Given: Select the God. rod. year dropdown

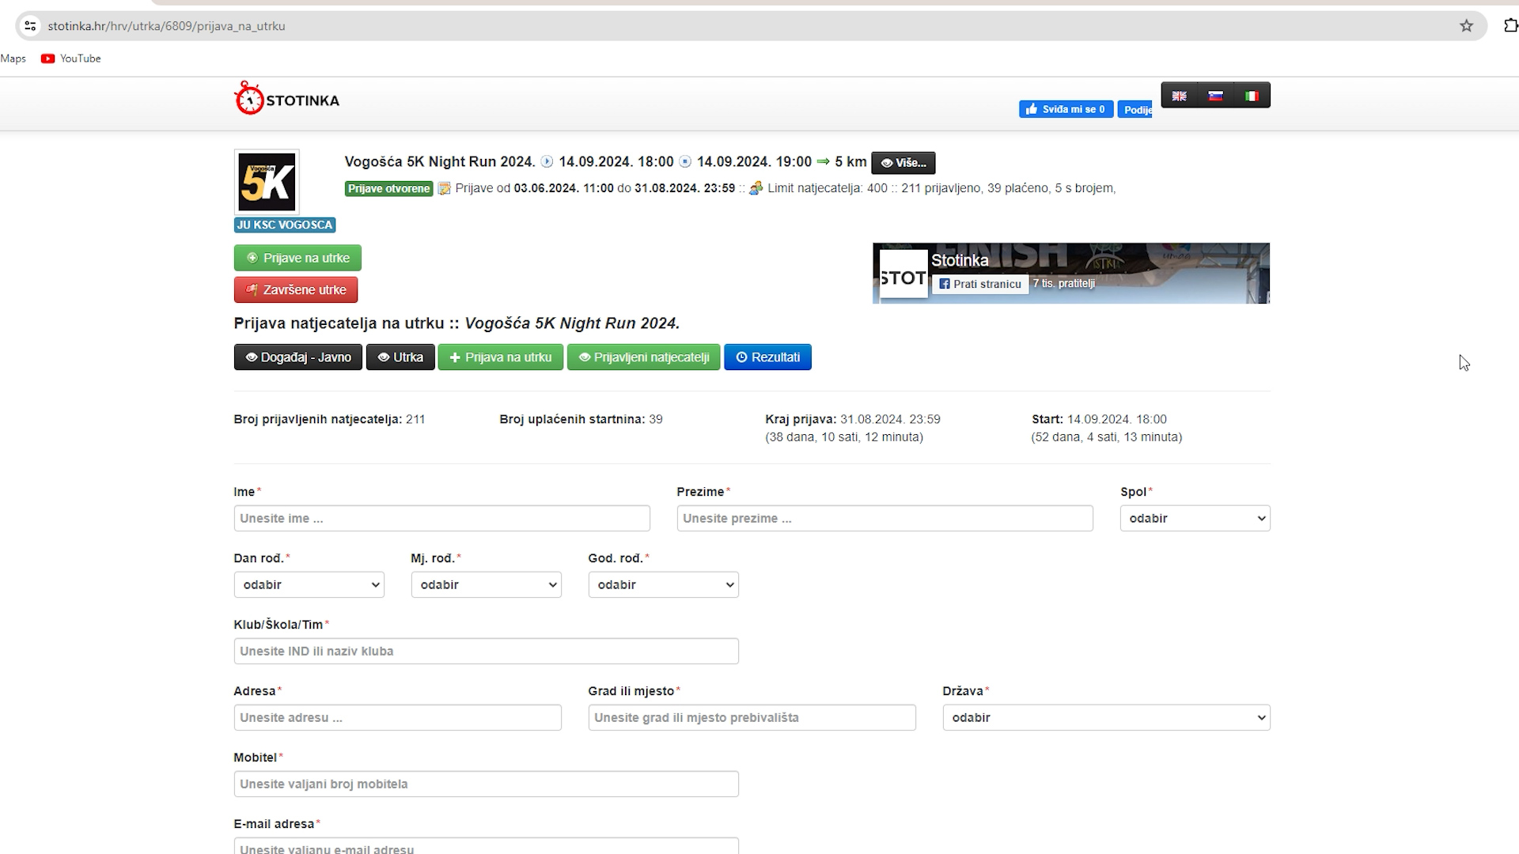Looking at the screenshot, I should [x=663, y=585].
